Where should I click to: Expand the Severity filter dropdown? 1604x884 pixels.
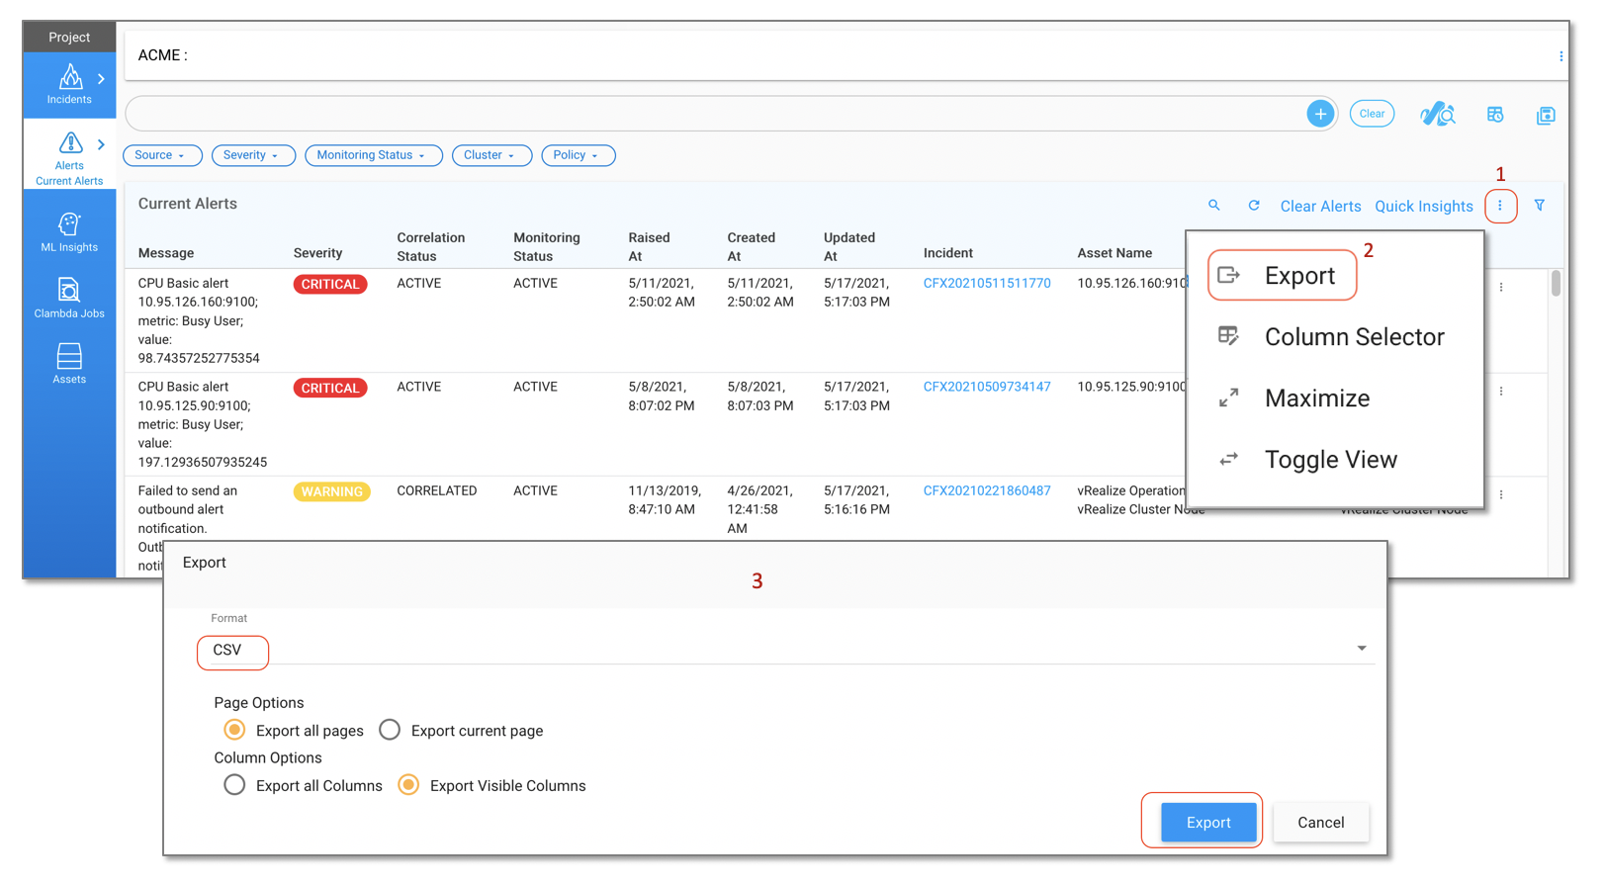[x=252, y=155]
